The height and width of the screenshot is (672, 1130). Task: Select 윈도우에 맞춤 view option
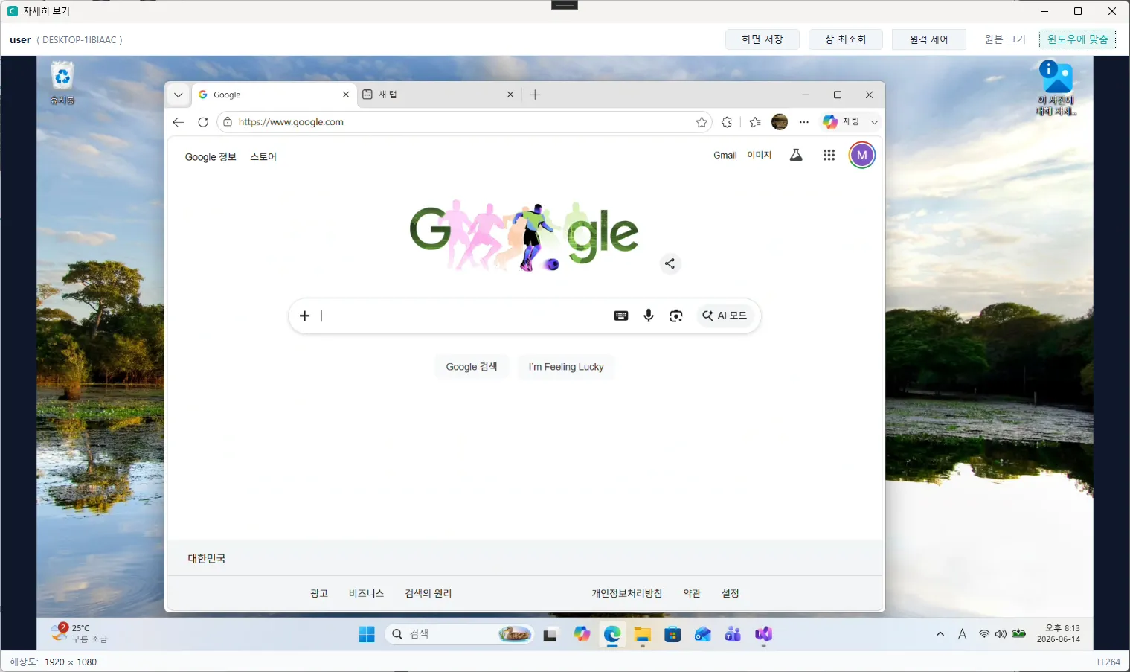1077,39
